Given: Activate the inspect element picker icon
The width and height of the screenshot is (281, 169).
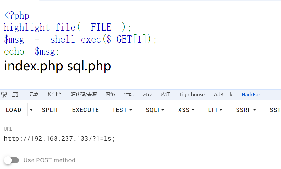Looking at the screenshot, I should [x=4, y=95].
